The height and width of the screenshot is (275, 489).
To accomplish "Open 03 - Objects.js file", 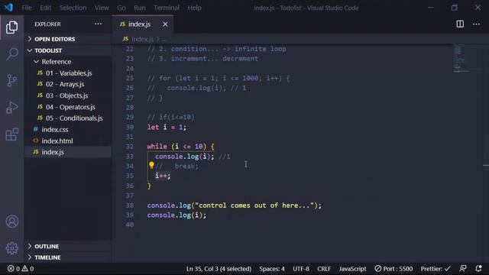I will 66,95.
